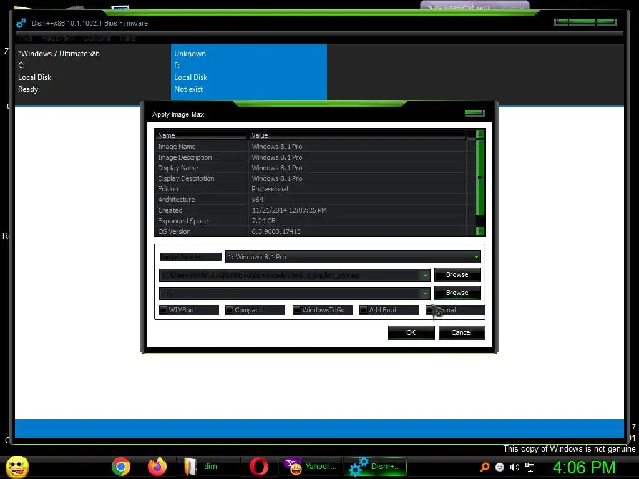
Task: Select the Windows 7 Ultimate x86 image tile
Action: coord(93,72)
